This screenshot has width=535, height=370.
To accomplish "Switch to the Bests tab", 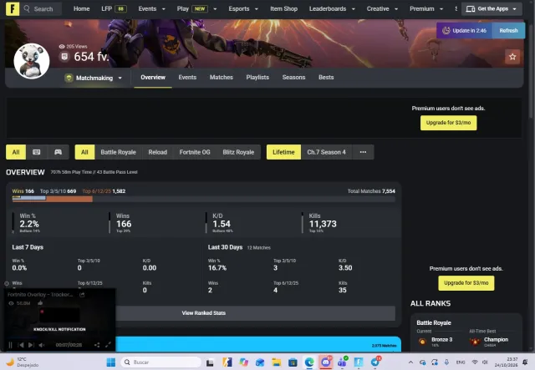I will click(x=326, y=78).
